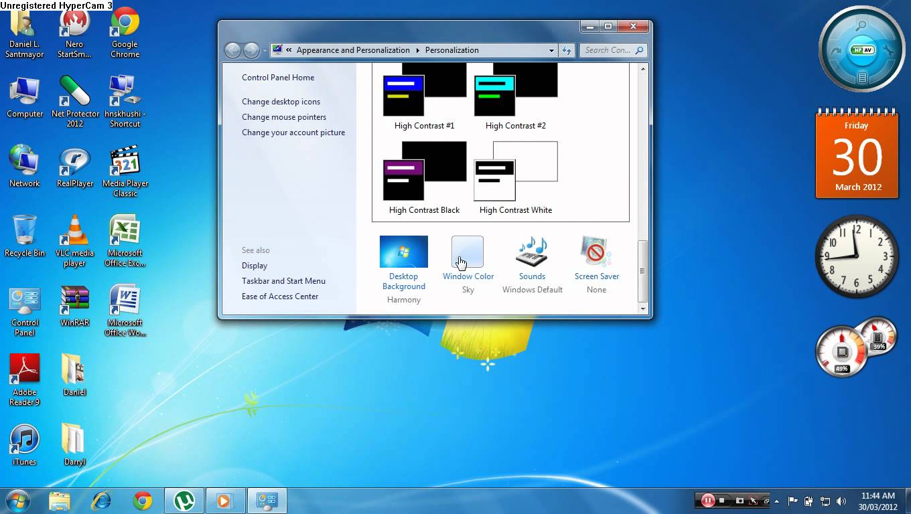911x514 pixels.
Task: Select the High Contrast #1 theme
Action: pos(423,94)
